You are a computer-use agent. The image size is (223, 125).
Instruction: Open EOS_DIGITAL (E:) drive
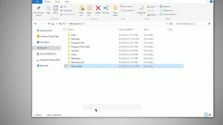click(x=46, y=54)
